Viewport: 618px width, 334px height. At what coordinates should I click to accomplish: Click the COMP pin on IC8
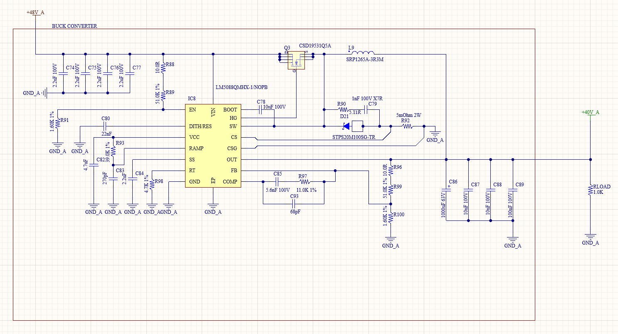(230, 182)
